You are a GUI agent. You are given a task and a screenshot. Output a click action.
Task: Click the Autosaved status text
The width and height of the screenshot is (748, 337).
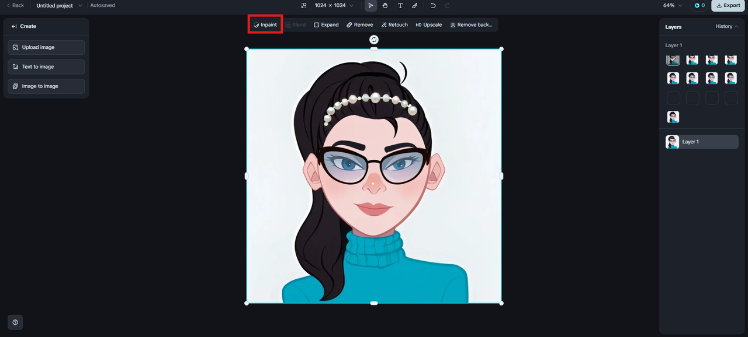click(102, 5)
